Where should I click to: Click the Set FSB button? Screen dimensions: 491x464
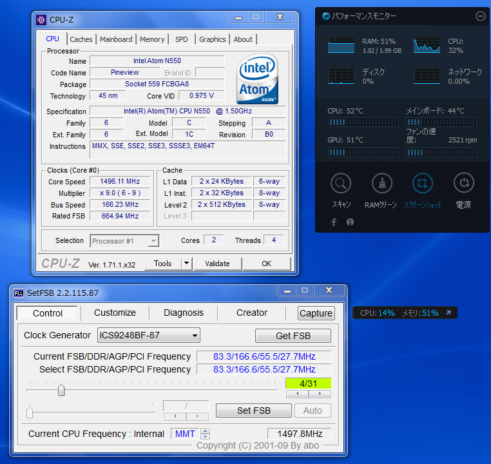253,411
